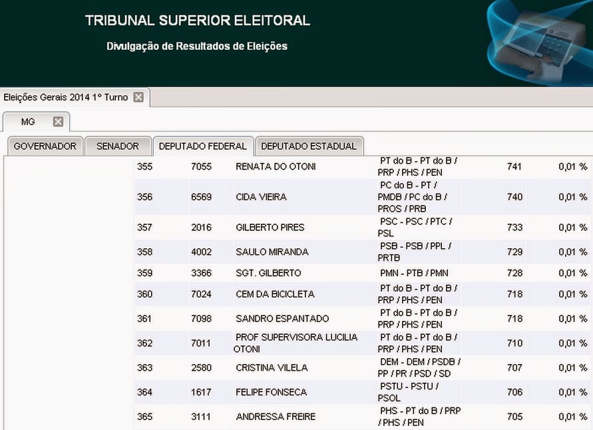Screen dimensions: 593x430
Task: Click vote count 741
Action: [x=514, y=167]
